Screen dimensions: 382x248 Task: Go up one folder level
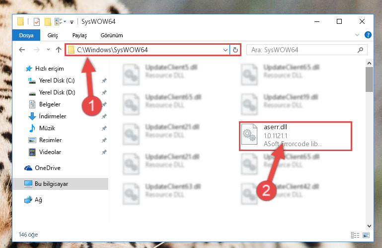pyautogui.click(x=59, y=50)
